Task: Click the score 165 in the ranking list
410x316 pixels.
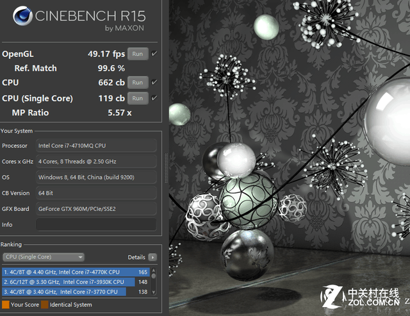Action: [143, 272]
